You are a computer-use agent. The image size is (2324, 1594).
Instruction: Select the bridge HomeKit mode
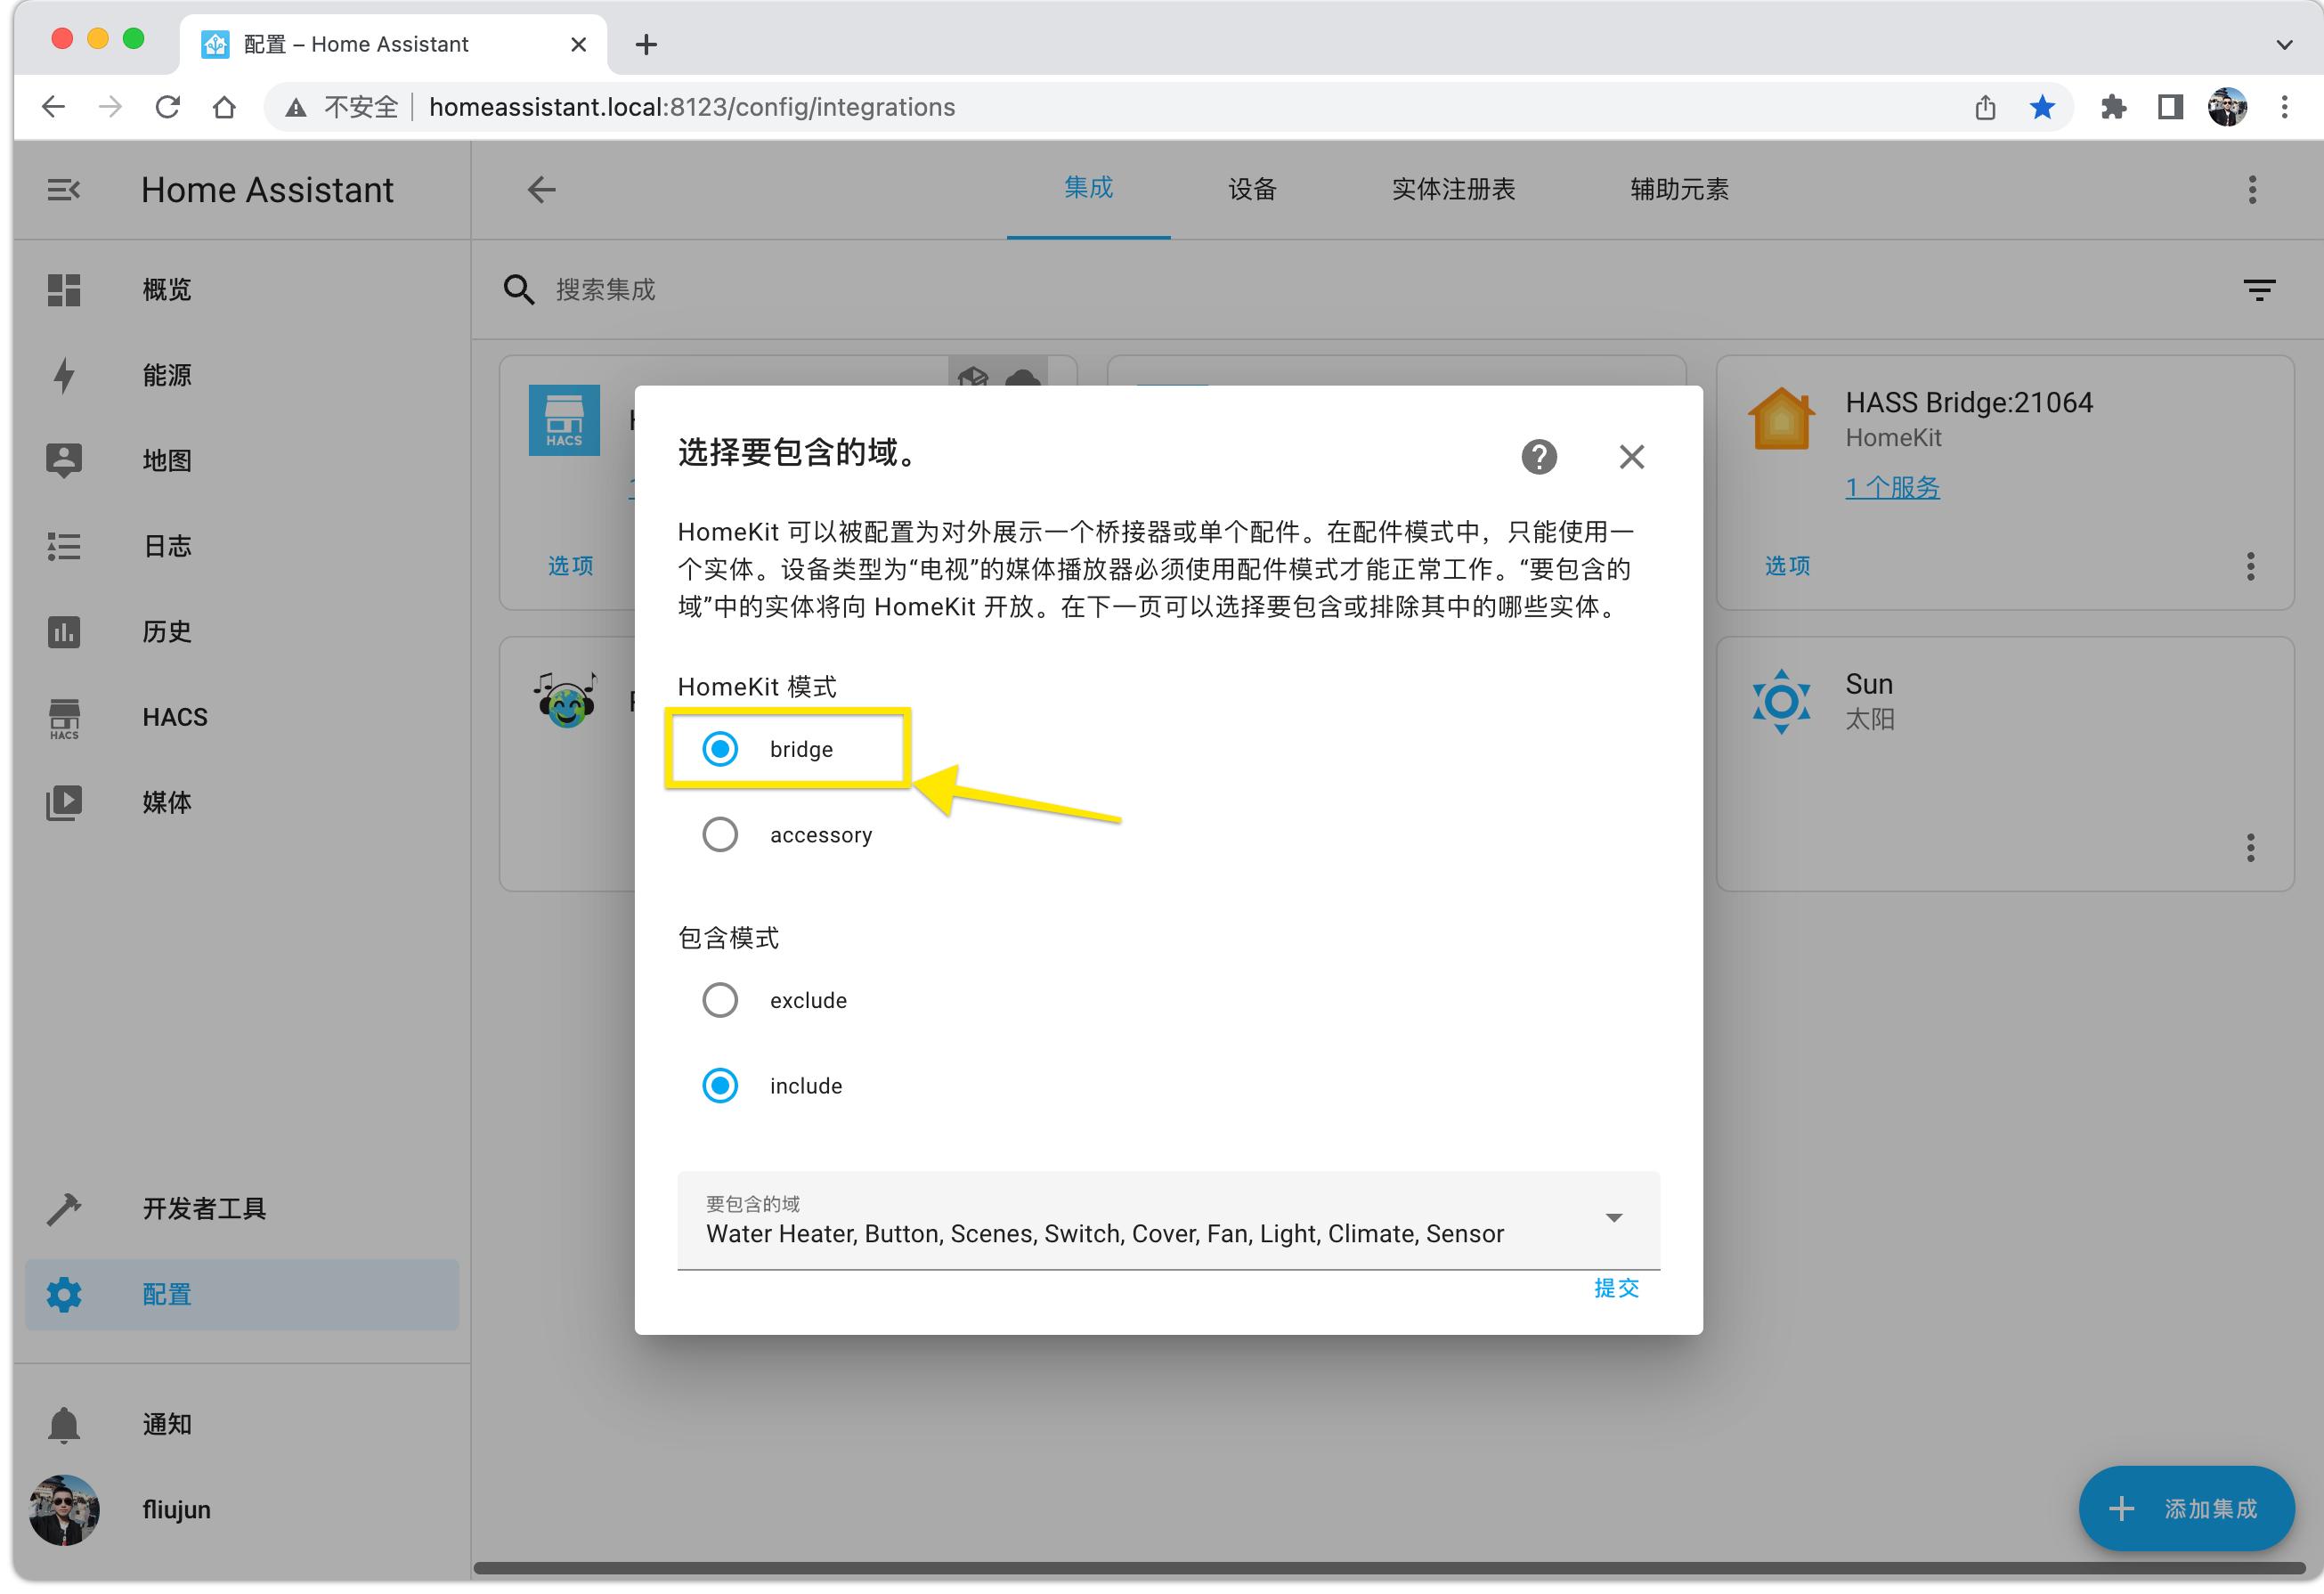719,748
